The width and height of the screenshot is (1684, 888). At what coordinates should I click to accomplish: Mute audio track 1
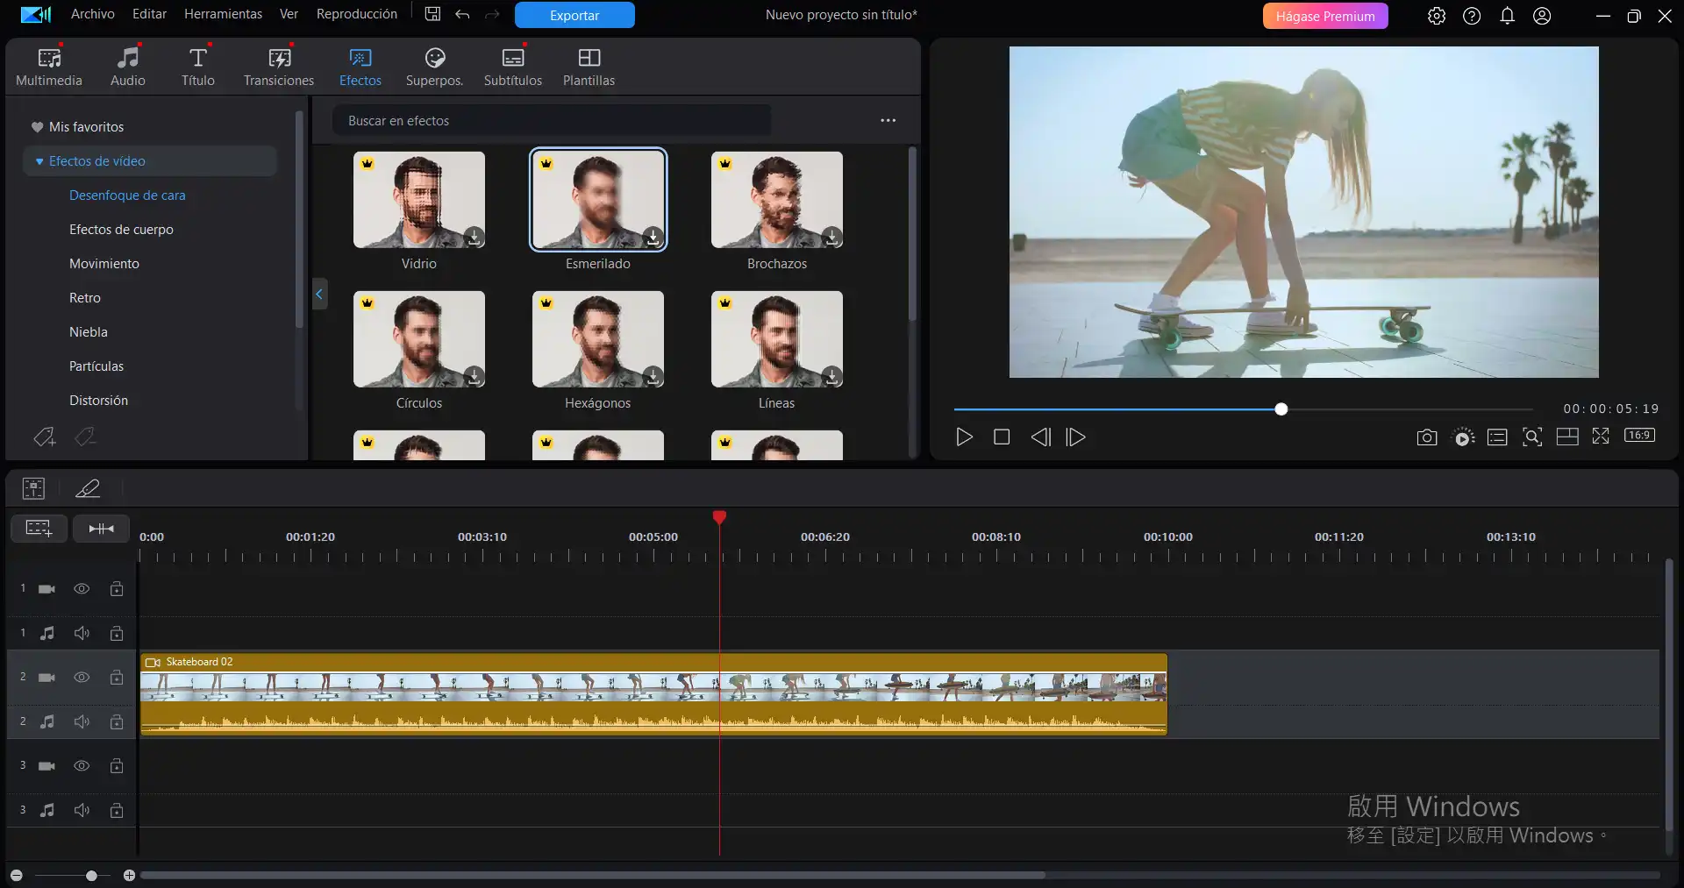82,633
